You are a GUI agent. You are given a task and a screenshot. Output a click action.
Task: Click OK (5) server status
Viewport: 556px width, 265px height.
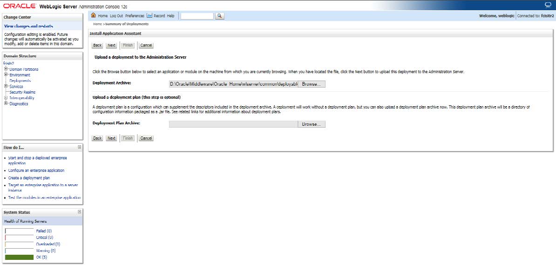click(41, 257)
